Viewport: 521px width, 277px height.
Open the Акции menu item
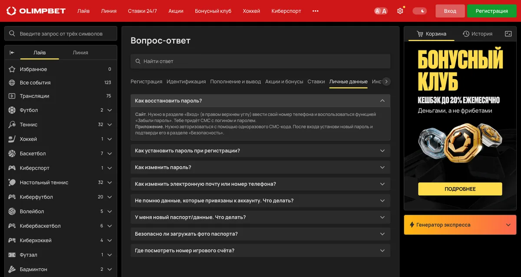176,11
